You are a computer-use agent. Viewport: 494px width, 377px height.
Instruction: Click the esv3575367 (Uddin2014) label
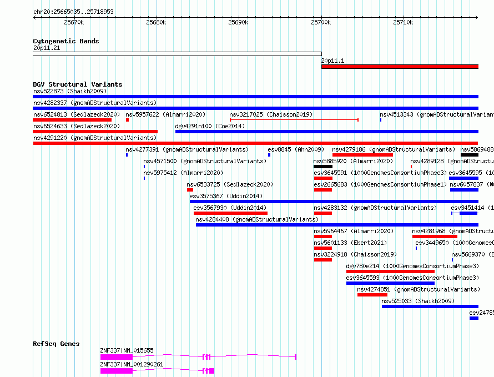point(226,196)
